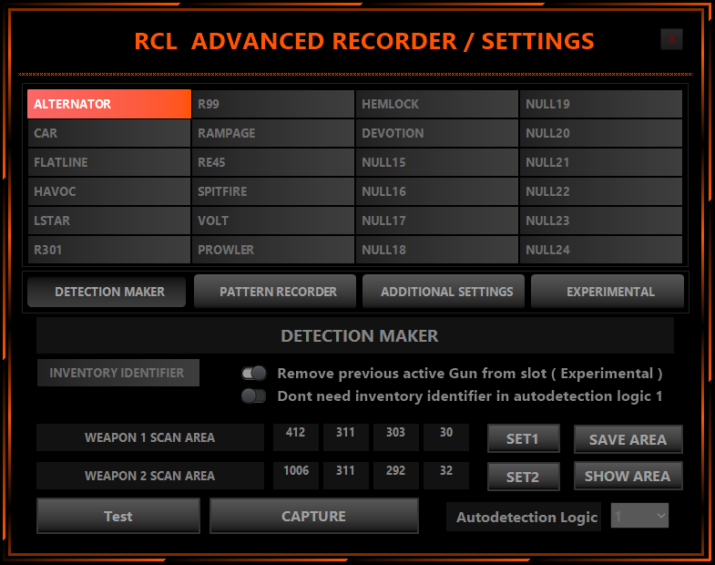The width and height of the screenshot is (715, 565).
Task: Select the RE45 weapon slot
Action: (x=273, y=162)
